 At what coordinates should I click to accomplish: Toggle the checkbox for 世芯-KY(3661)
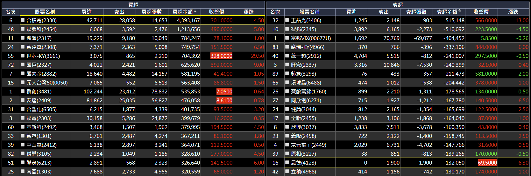click(23, 56)
